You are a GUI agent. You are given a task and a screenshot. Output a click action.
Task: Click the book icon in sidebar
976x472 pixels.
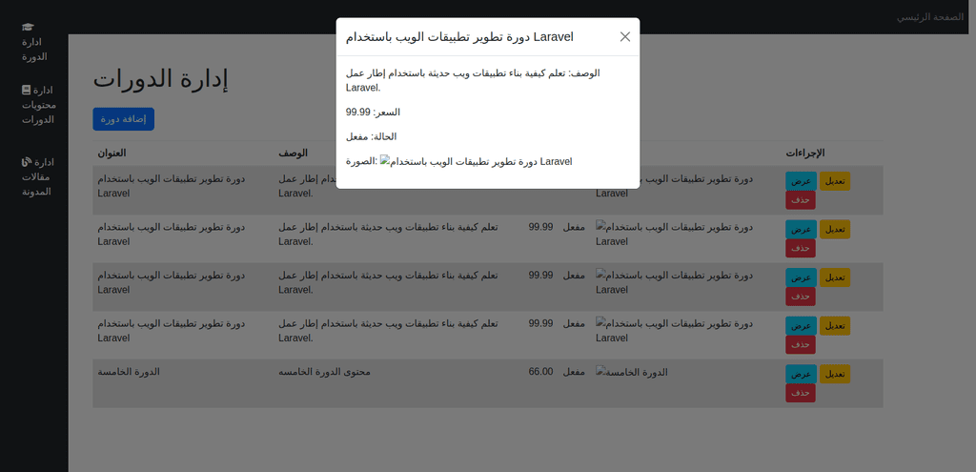[x=26, y=90]
